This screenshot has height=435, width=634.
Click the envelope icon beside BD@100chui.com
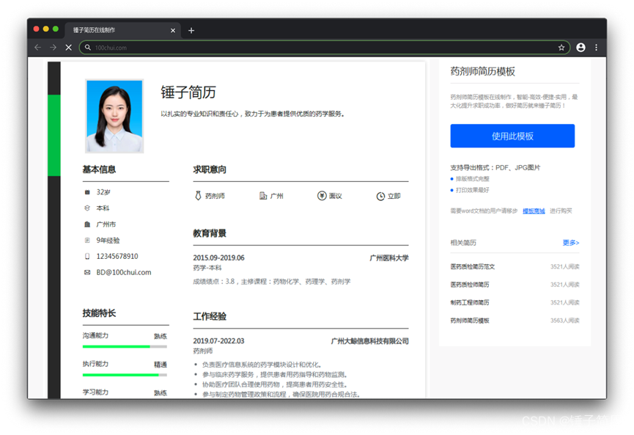(87, 272)
